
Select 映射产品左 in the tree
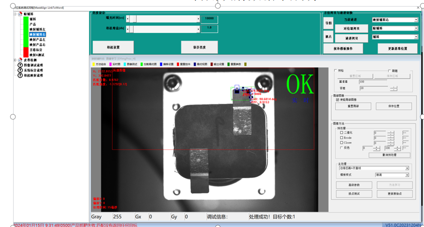(37, 39)
